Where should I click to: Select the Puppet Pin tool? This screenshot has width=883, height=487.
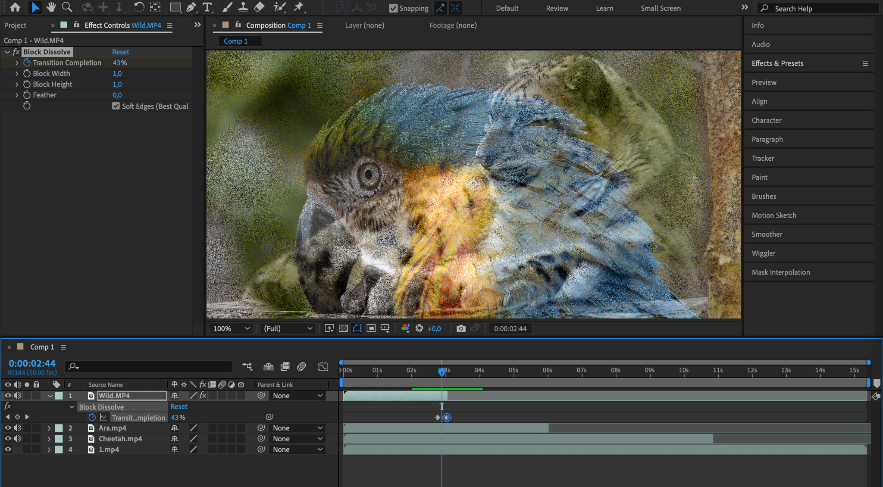(x=298, y=7)
